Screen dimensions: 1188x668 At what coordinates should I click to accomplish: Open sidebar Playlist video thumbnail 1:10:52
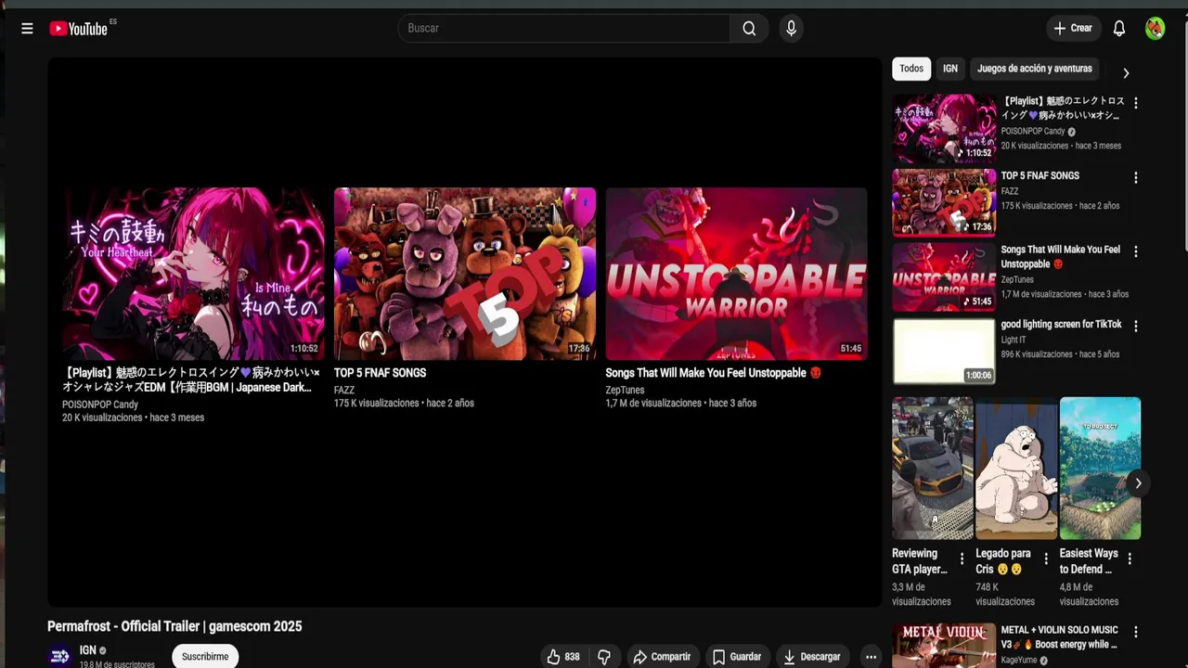coord(944,128)
